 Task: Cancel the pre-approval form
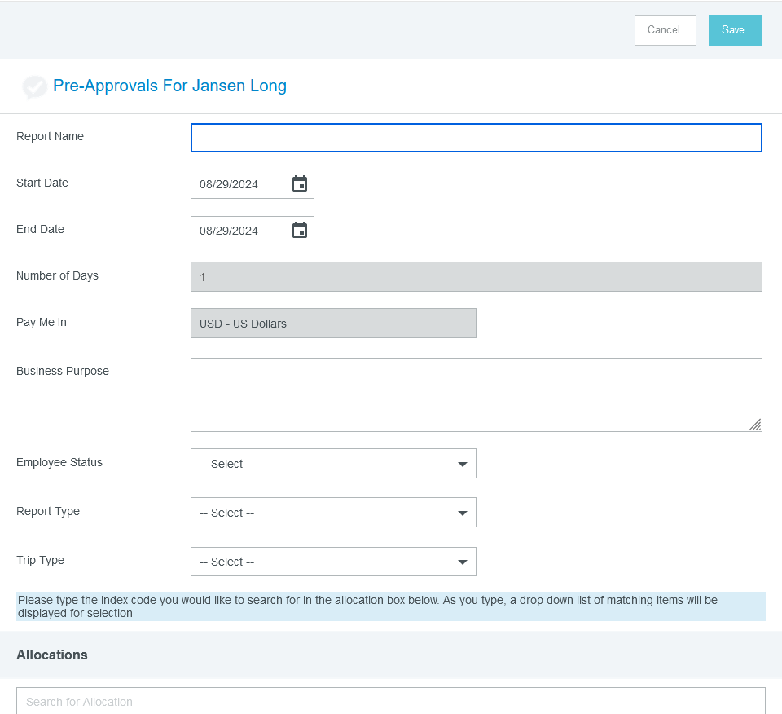tap(665, 30)
